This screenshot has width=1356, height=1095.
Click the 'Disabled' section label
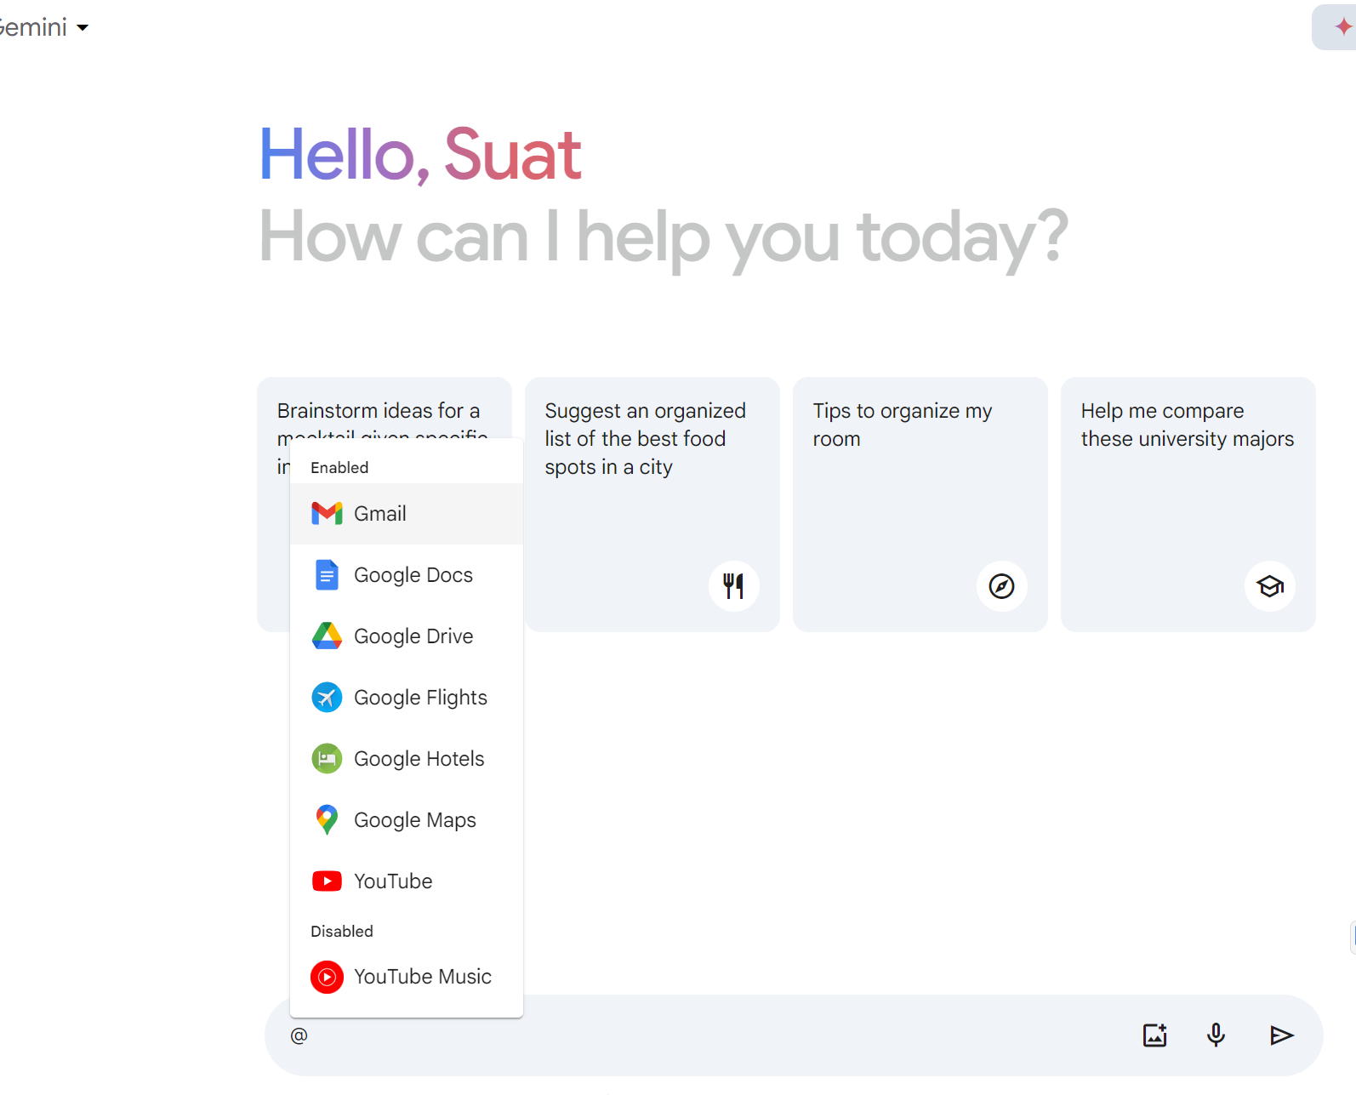(342, 932)
